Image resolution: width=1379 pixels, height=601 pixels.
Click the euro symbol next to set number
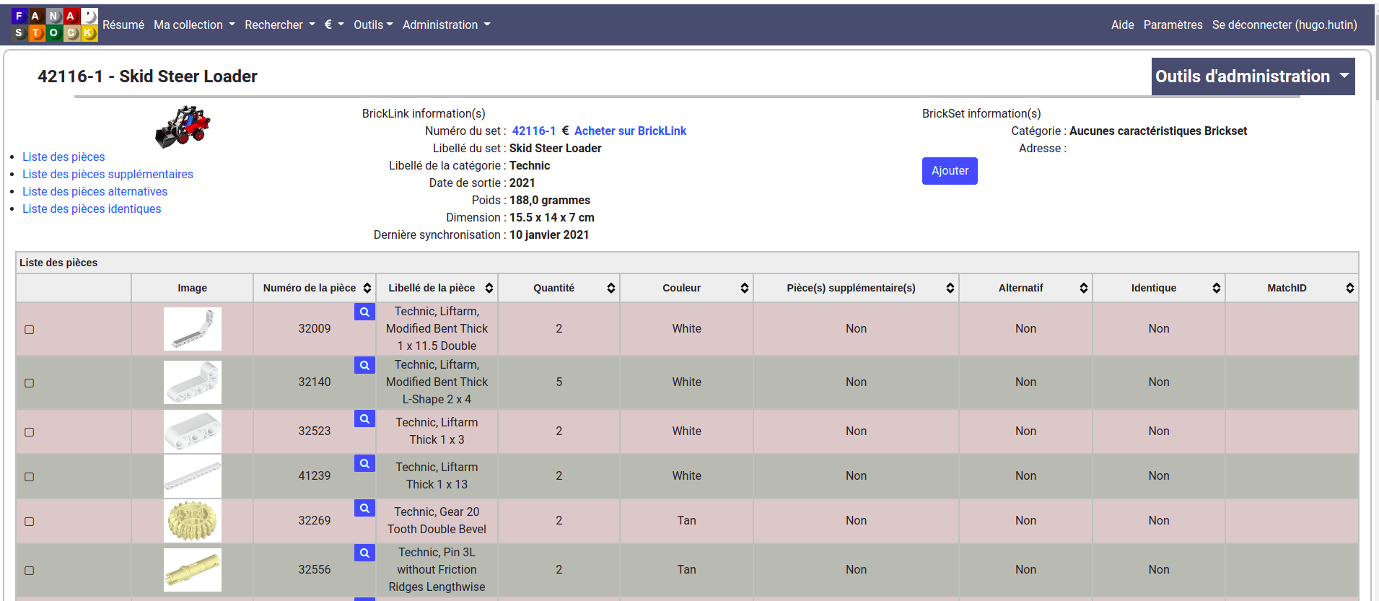point(566,131)
